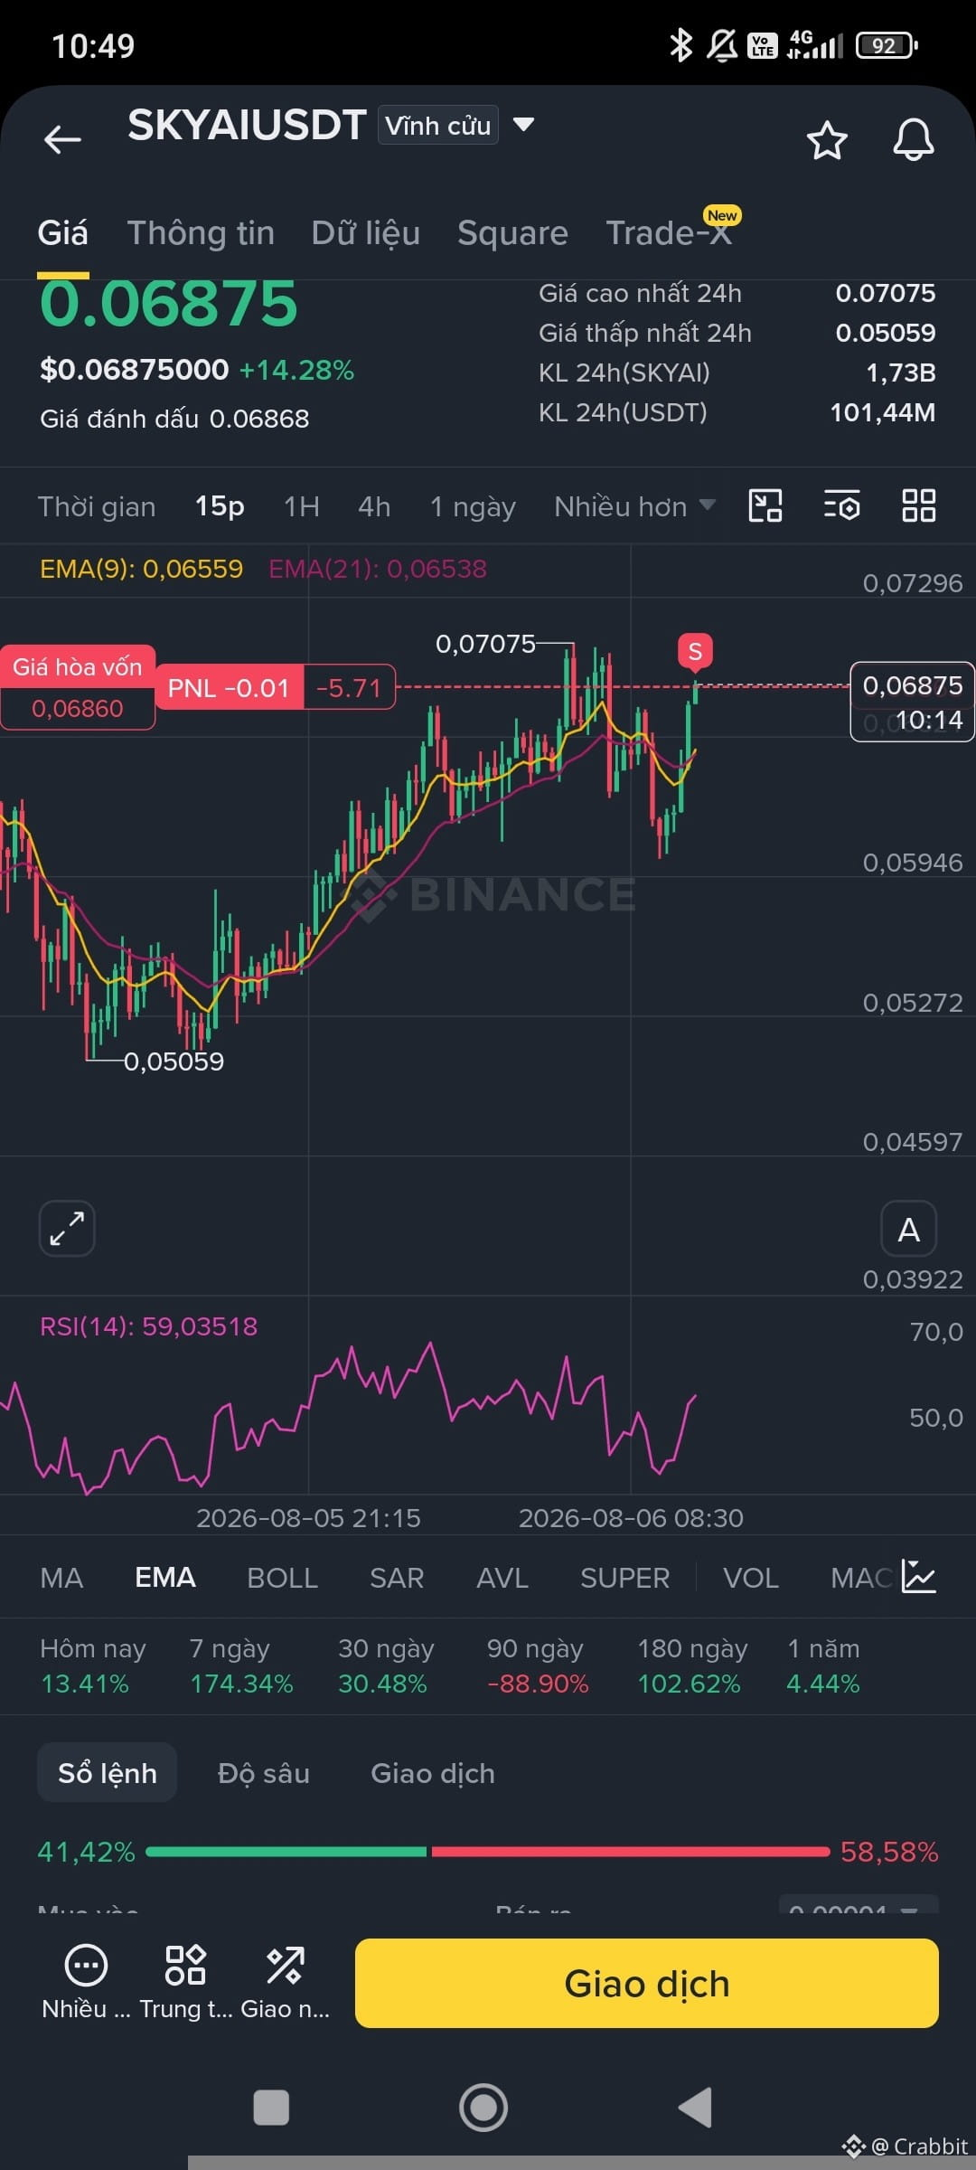
Task: Select 1 ngày timeframe
Action: 473,506
